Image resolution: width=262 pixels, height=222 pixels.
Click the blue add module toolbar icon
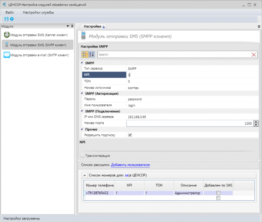click(x=12, y=19)
